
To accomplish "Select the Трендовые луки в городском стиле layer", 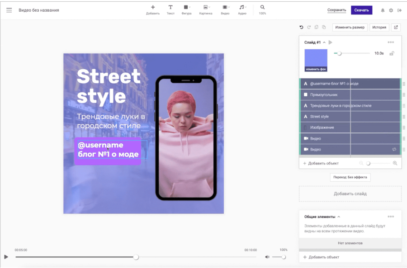I will coord(350,106).
